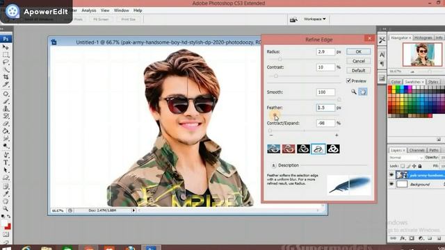Click new swatch icon in Swatches panel
Image resolution: width=445 pixels, height=250 pixels.
(439, 140)
